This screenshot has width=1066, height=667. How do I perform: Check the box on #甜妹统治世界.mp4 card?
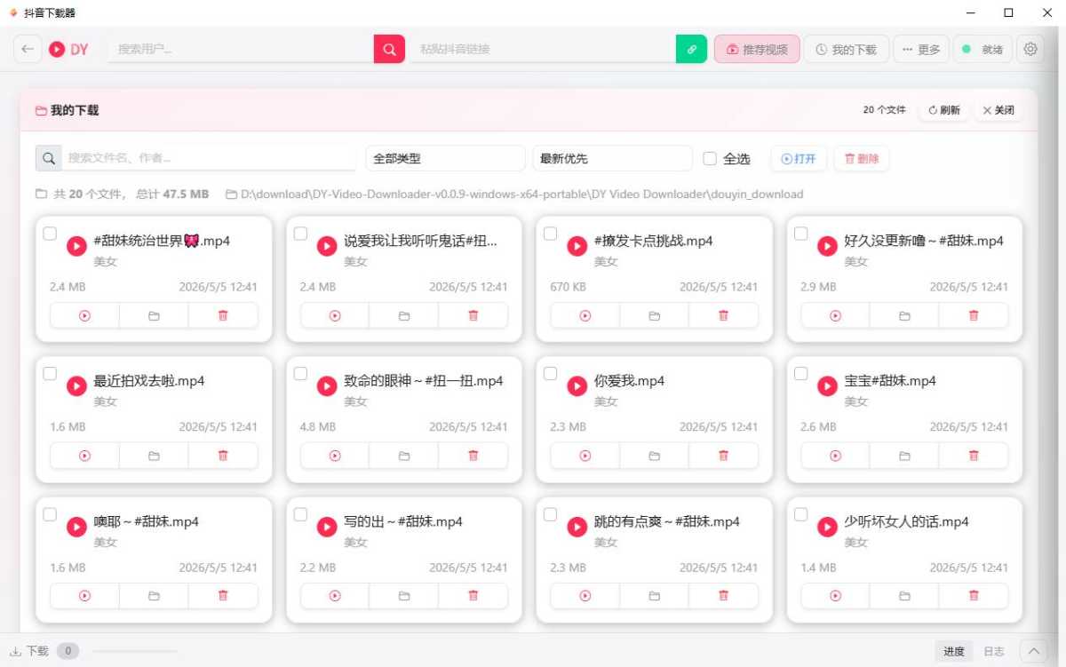[50, 234]
